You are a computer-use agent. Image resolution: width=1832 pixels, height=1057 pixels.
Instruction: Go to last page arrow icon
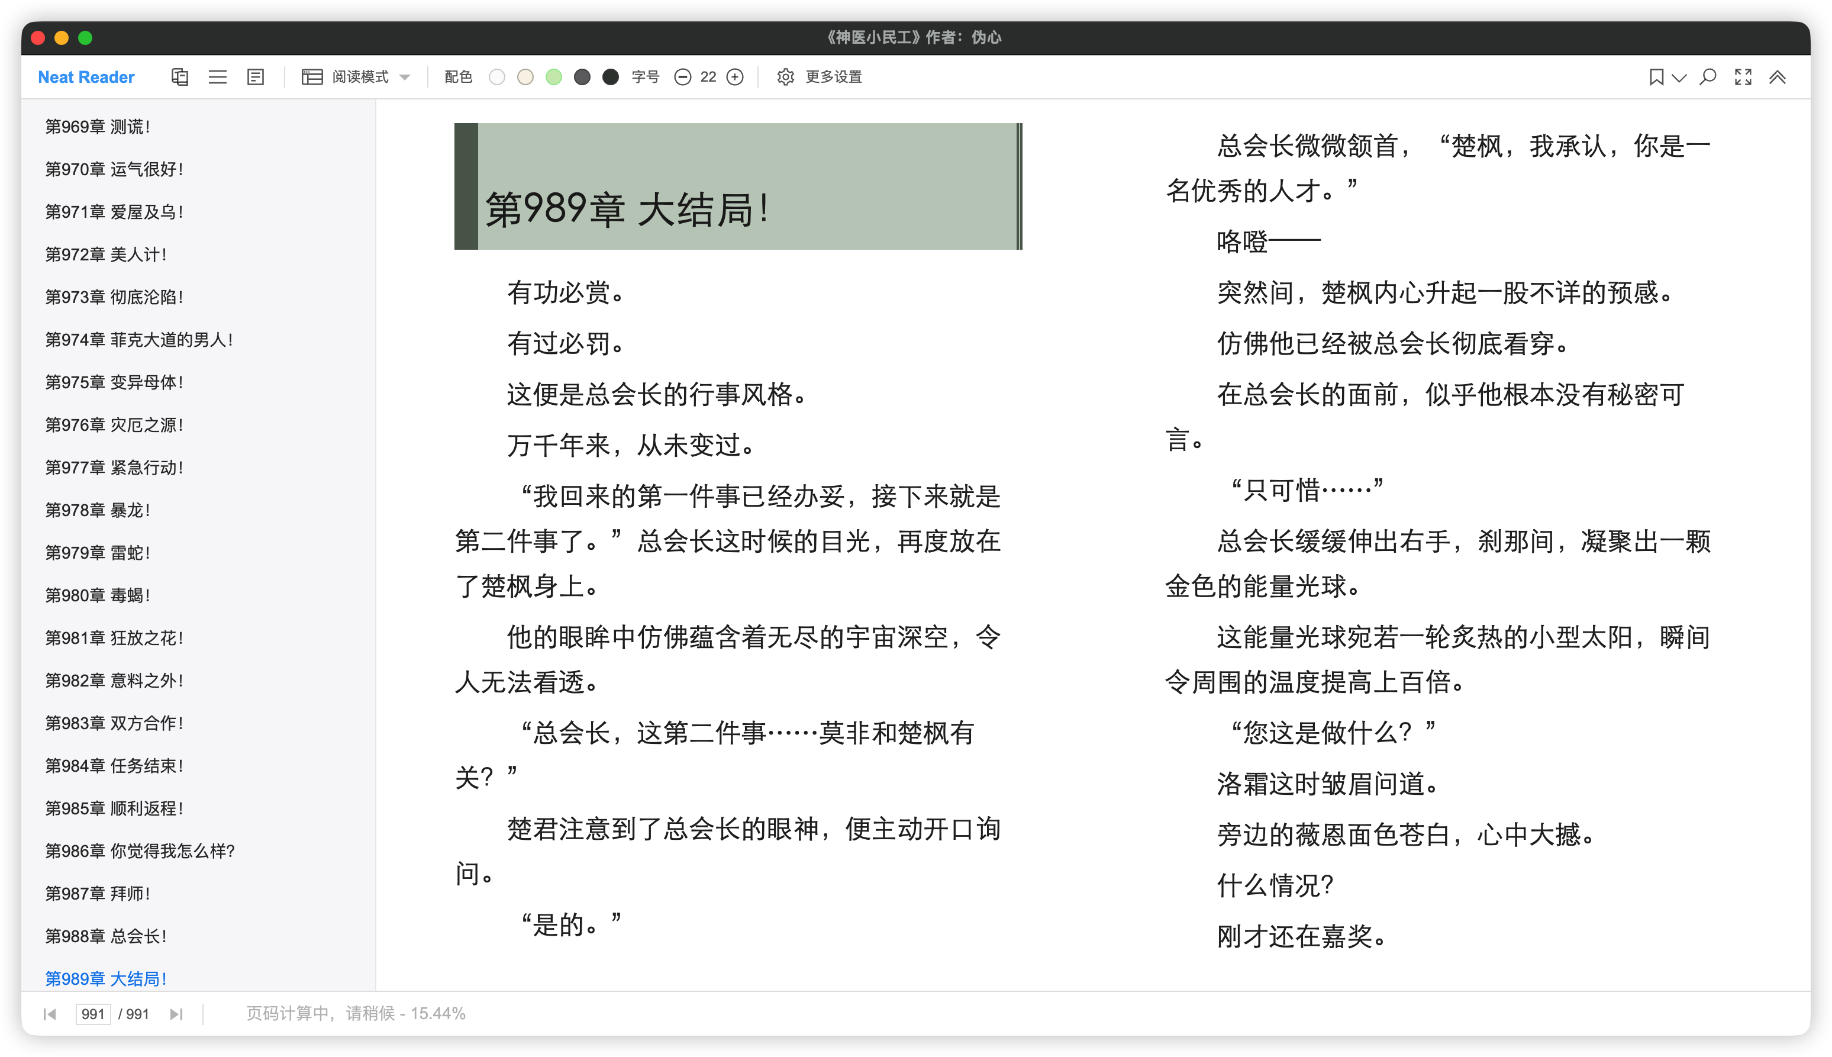click(176, 1013)
